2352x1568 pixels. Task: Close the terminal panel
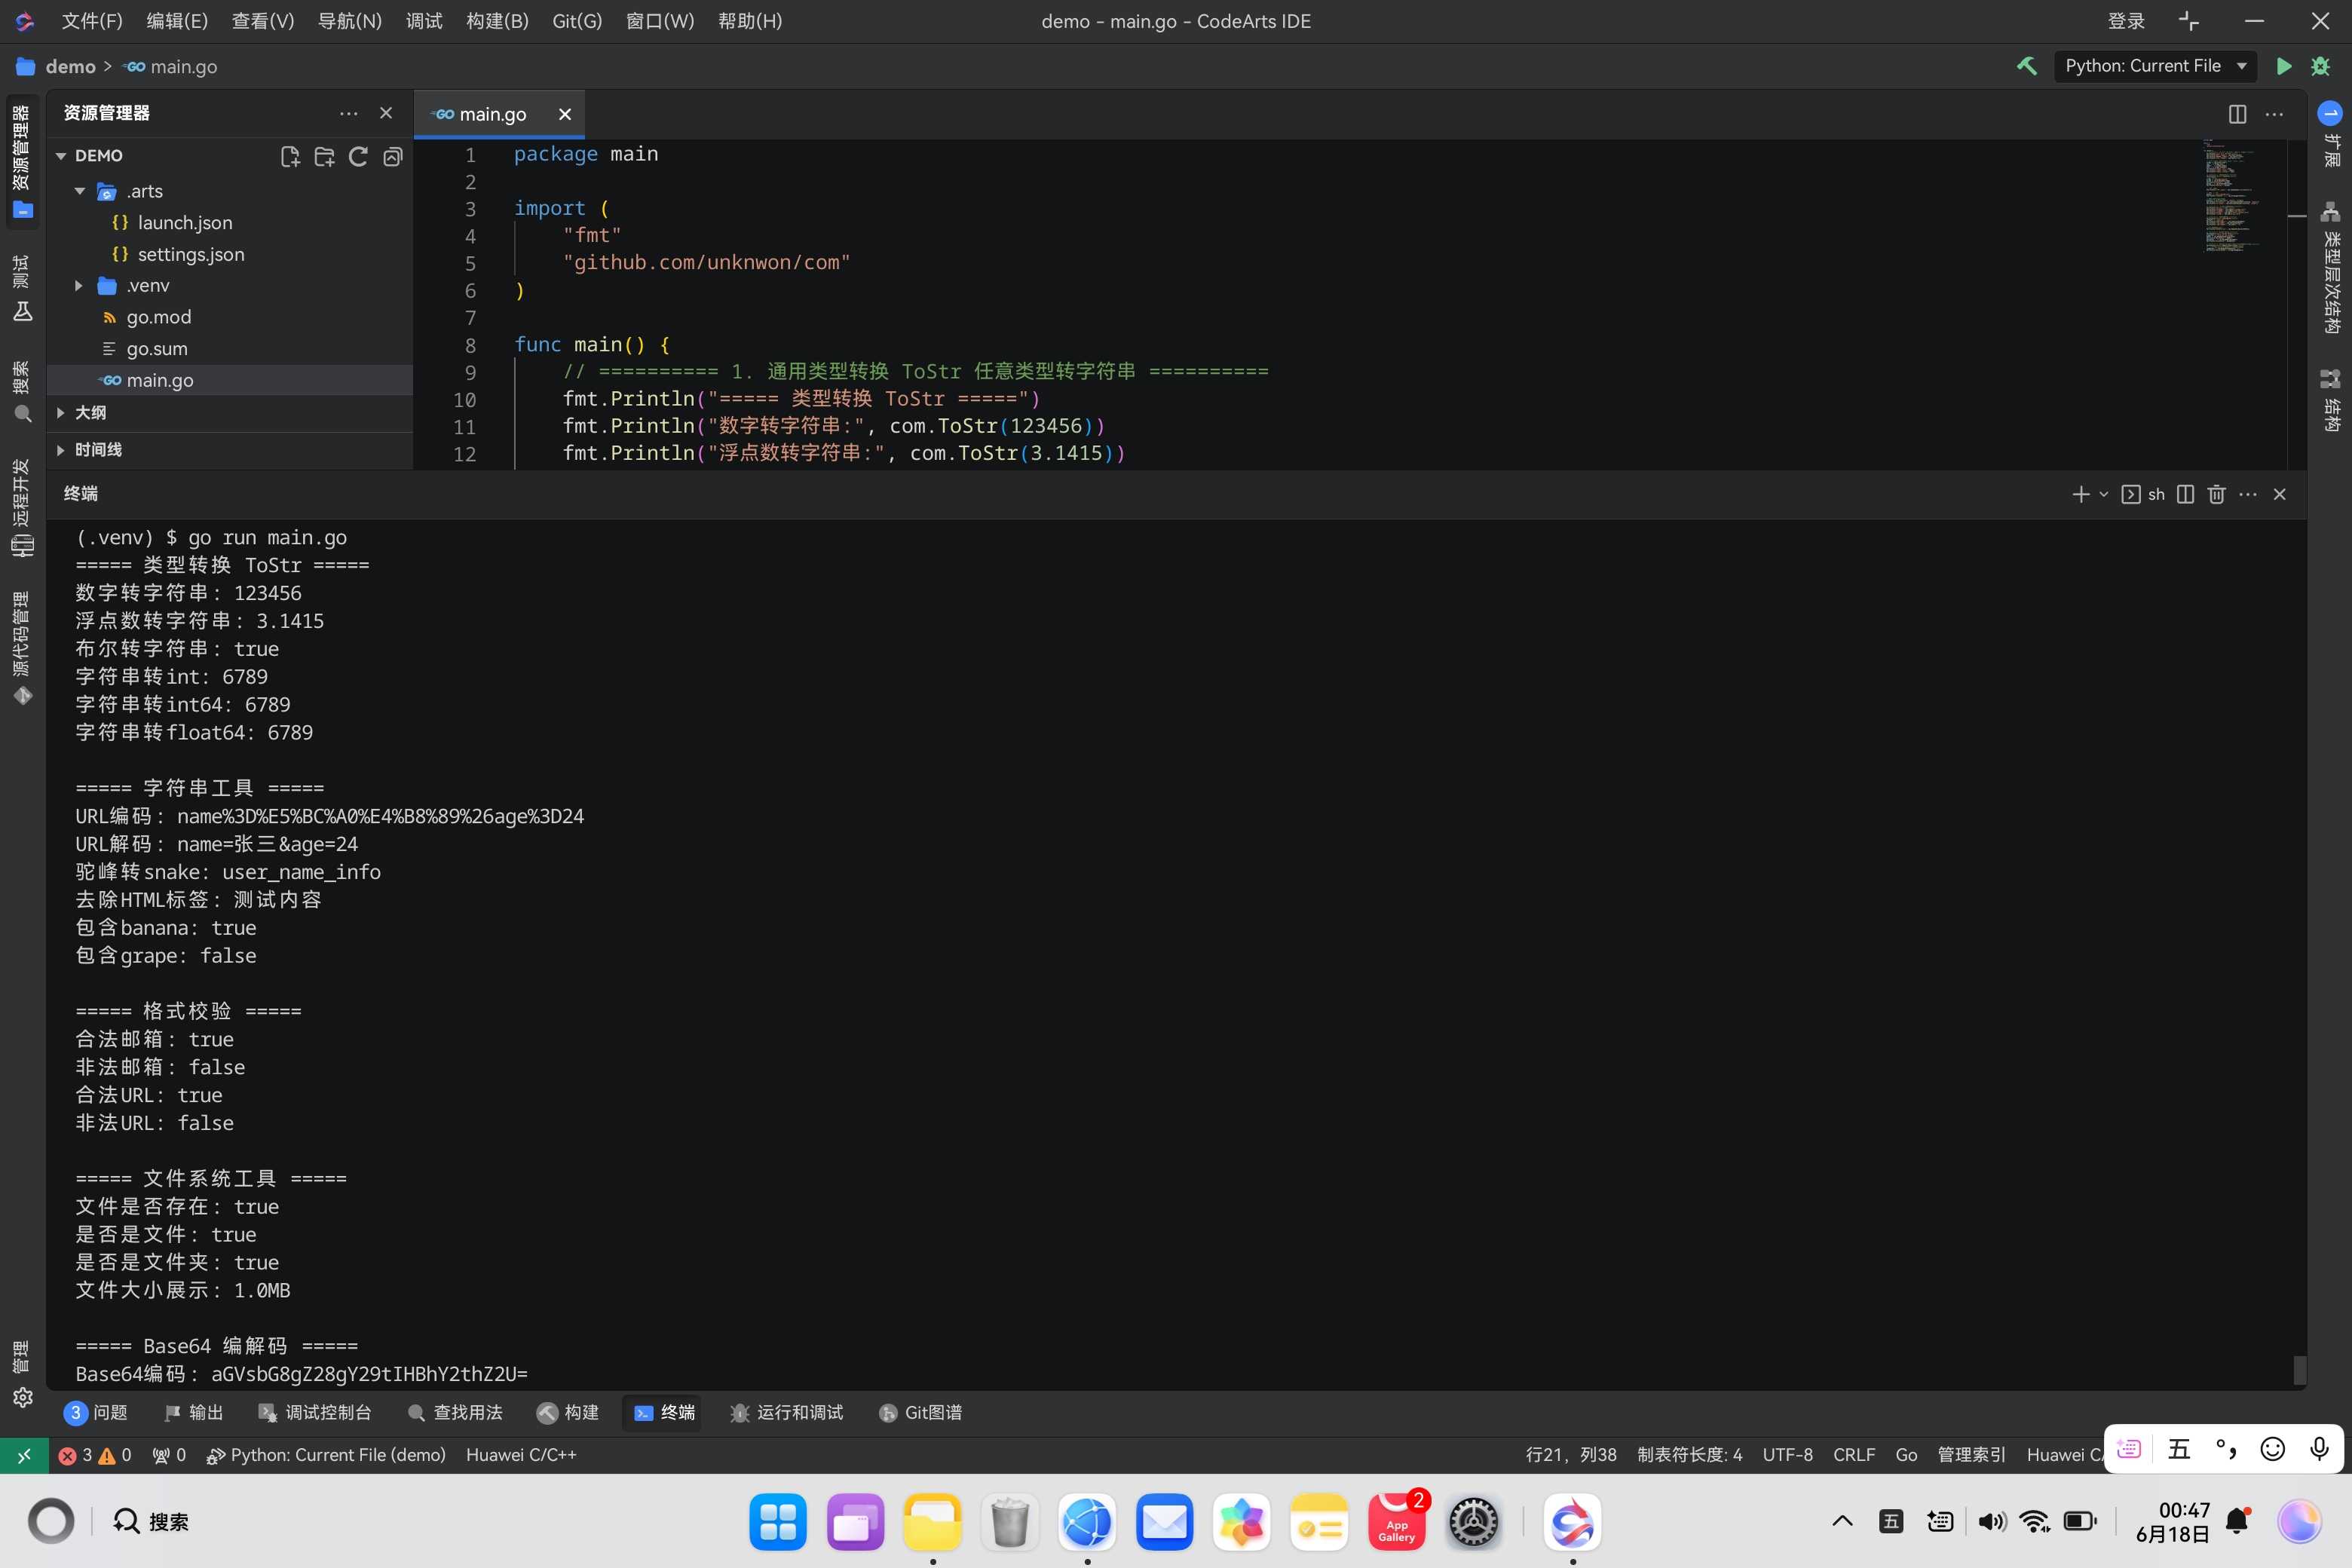click(2280, 494)
